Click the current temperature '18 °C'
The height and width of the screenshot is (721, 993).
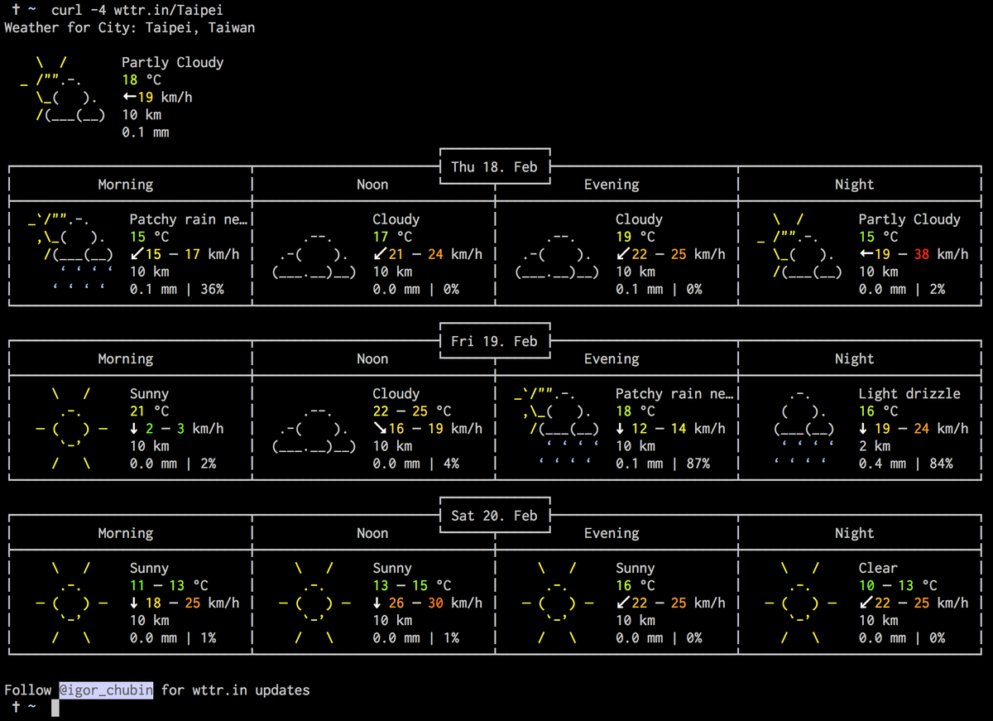[142, 79]
